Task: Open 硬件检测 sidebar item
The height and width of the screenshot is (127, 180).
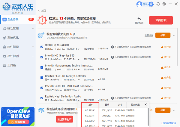Action: (18, 56)
